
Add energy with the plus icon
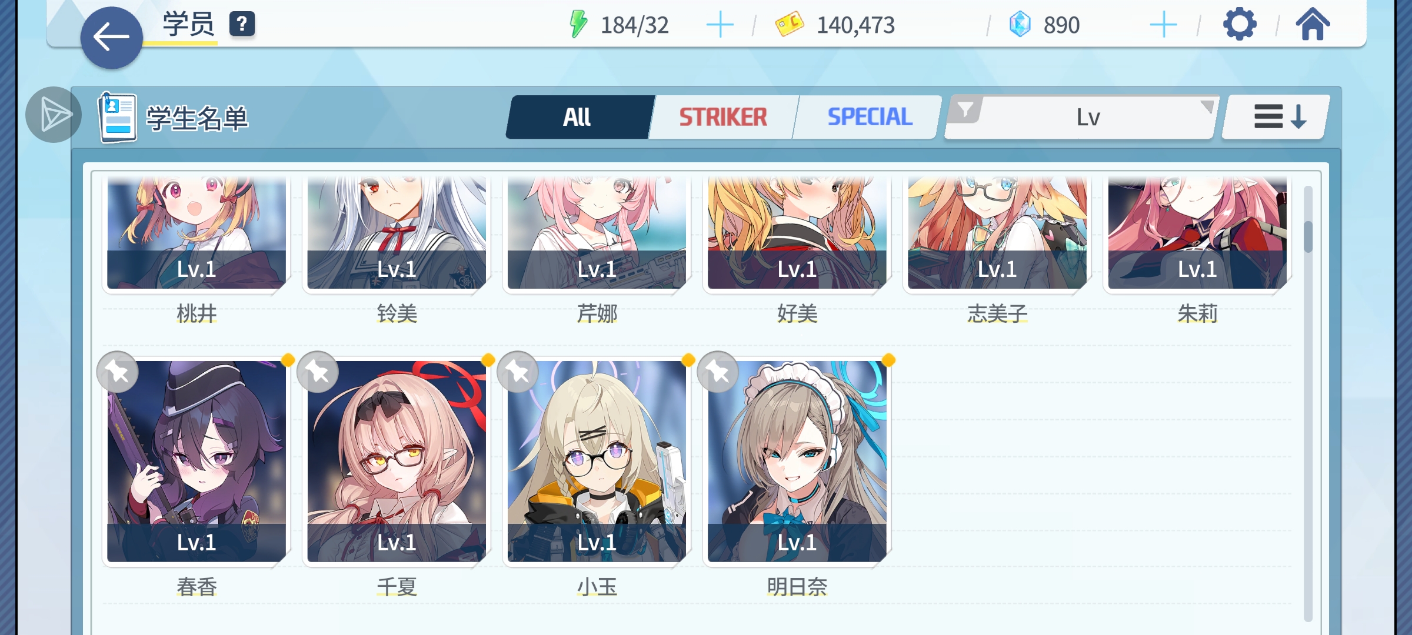(x=720, y=25)
